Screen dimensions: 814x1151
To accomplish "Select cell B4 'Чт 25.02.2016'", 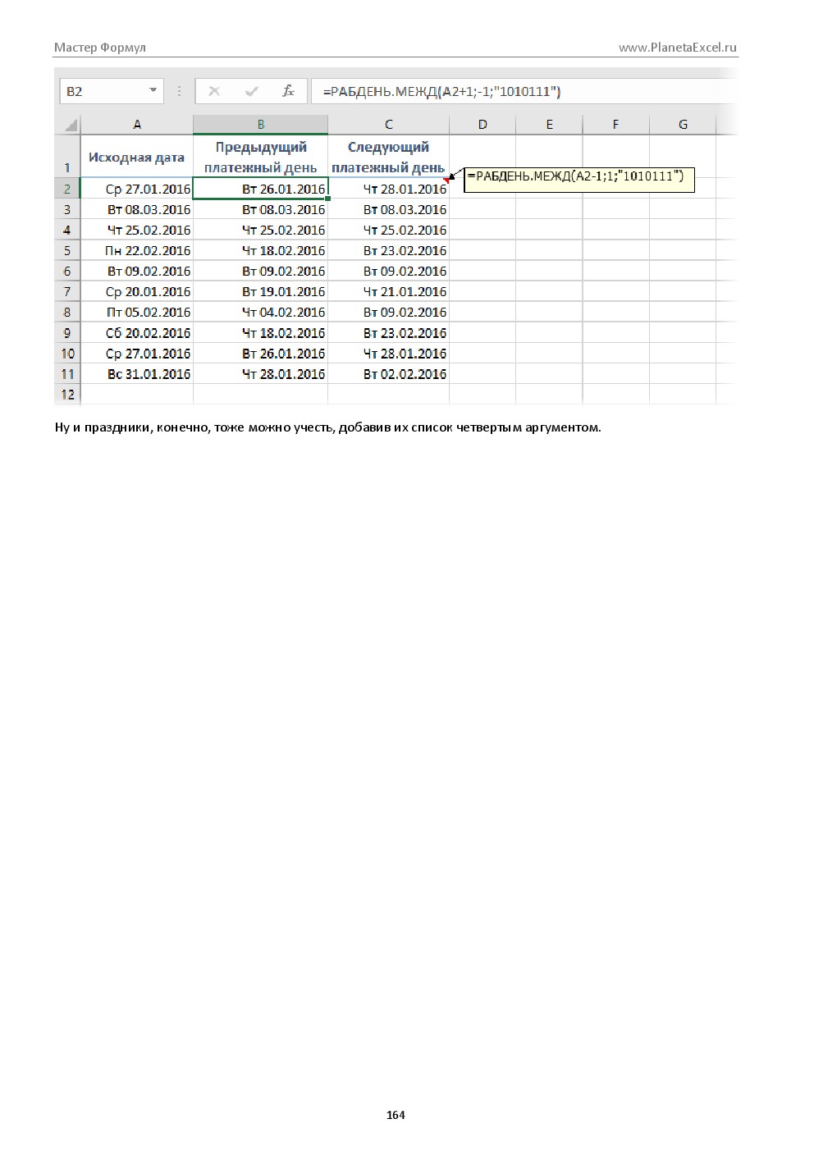I will (261, 230).
